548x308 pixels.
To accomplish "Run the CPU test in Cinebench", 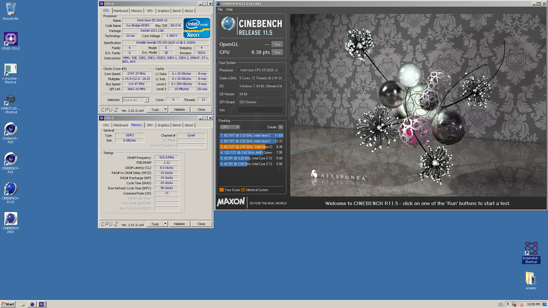I will pos(277,52).
